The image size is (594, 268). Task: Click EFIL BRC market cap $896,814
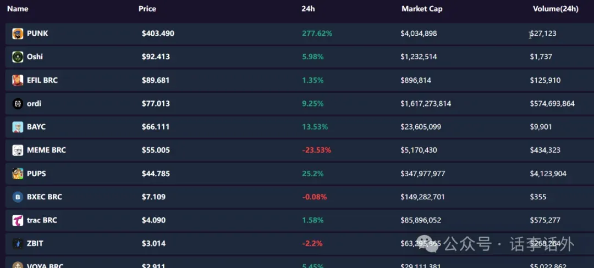point(416,81)
